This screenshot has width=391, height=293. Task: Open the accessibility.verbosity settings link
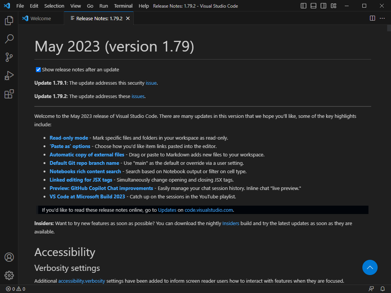pyautogui.click(x=82, y=281)
